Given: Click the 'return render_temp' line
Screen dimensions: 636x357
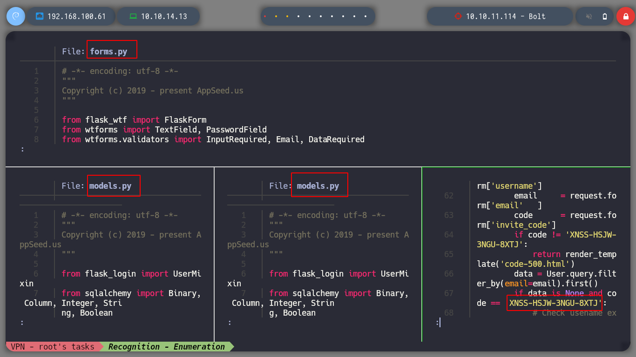Looking at the screenshot, I should click(x=575, y=254).
